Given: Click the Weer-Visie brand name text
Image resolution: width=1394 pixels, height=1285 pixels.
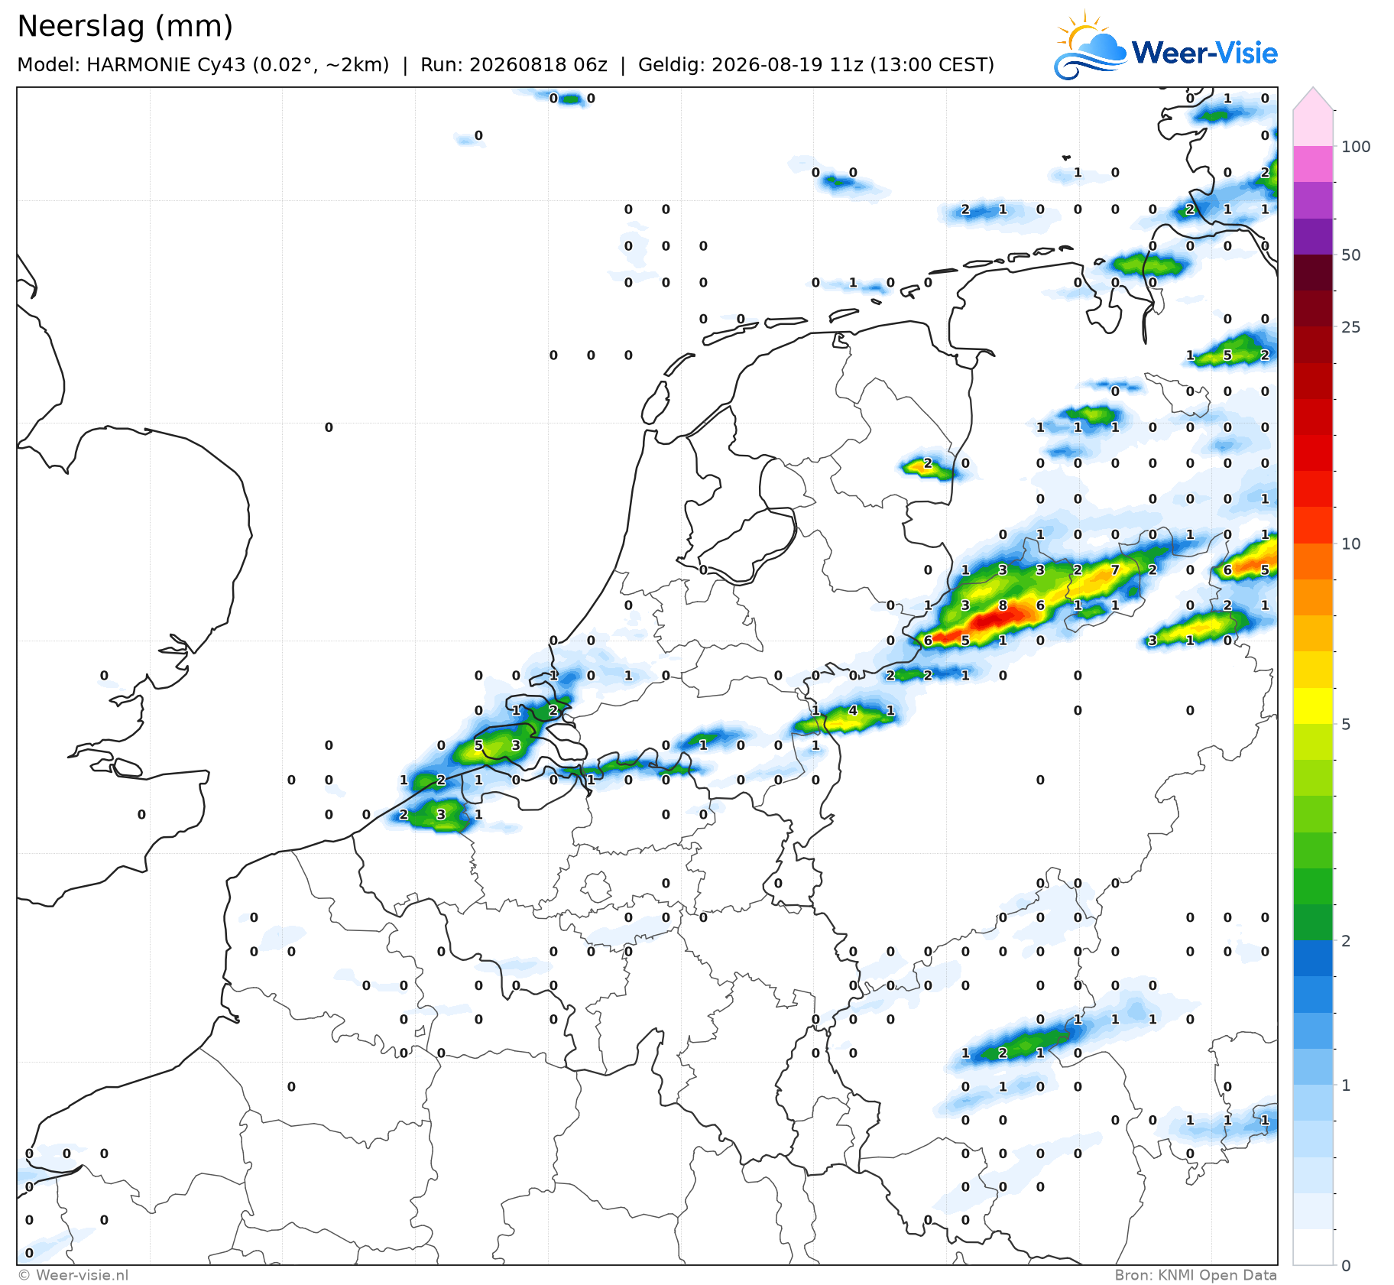Looking at the screenshot, I should [x=1204, y=53].
